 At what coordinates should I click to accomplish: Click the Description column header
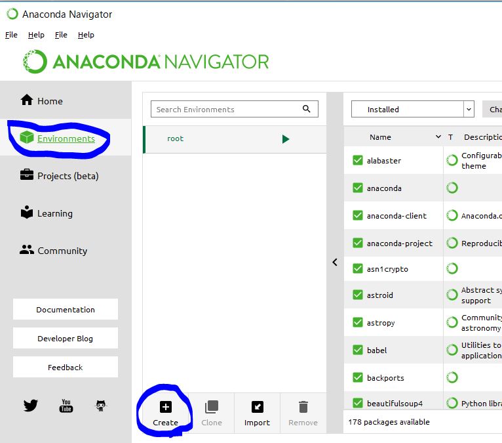click(x=483, y=137)
